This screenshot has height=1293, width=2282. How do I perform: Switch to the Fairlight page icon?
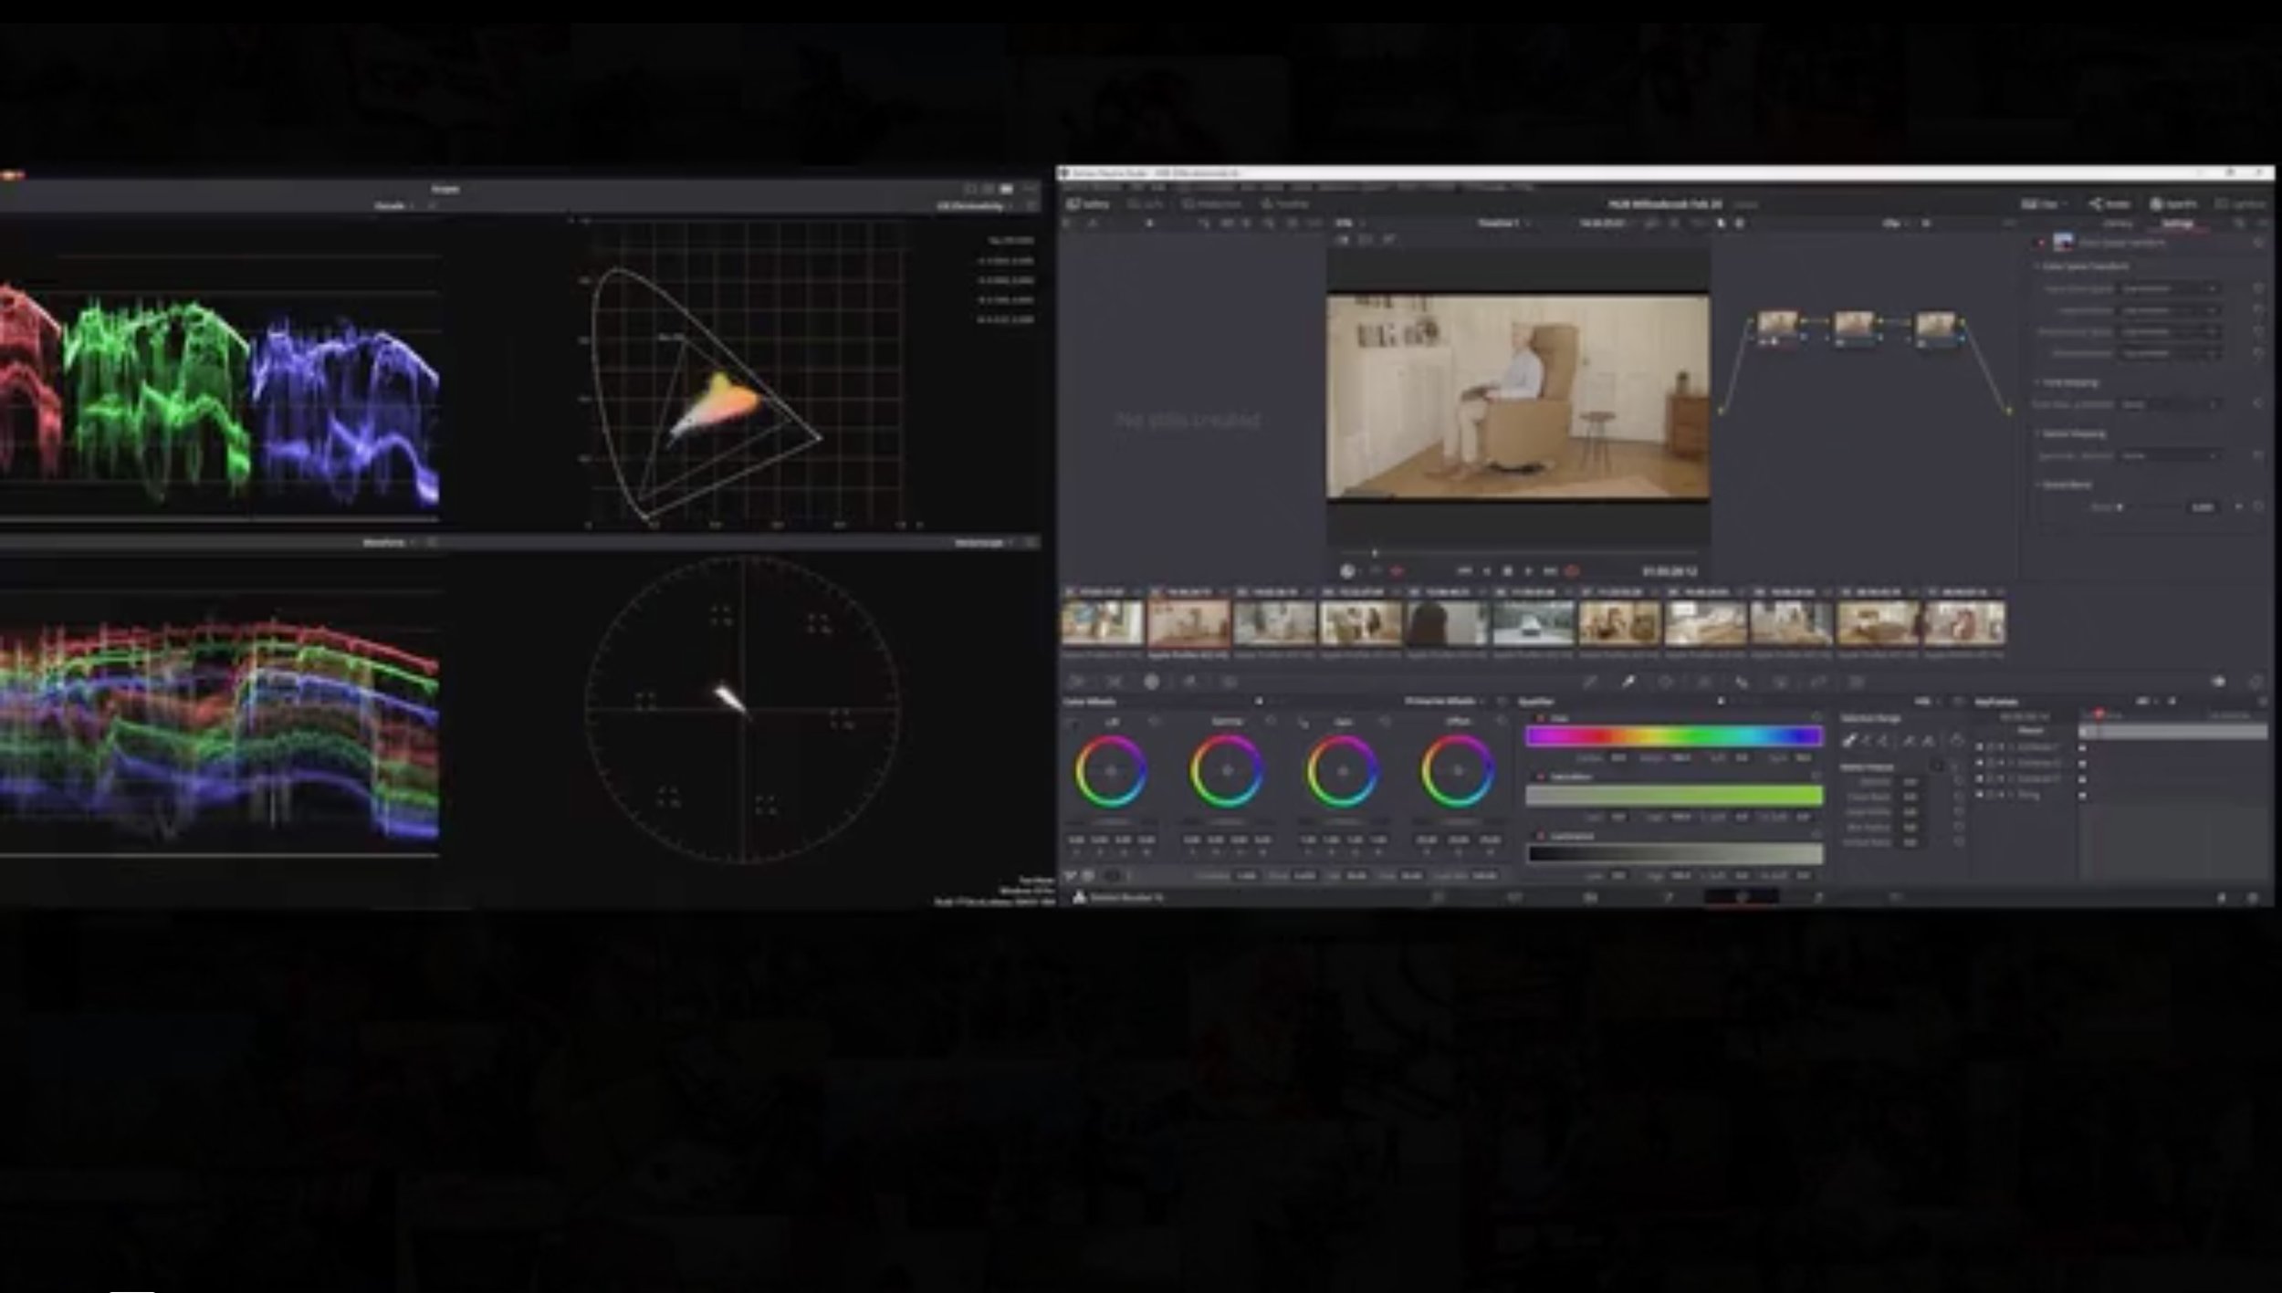1818,898
